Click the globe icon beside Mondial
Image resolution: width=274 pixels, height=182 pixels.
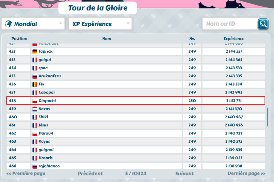coord(9,24)
